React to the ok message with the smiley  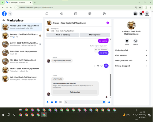[x=101, y=66]
